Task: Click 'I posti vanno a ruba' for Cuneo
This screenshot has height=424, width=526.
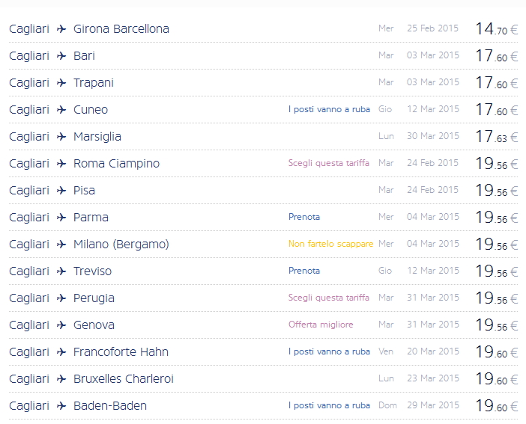Action: (x=329, y=109)
